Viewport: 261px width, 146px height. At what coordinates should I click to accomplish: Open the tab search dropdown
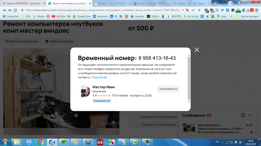pos(230,3)
